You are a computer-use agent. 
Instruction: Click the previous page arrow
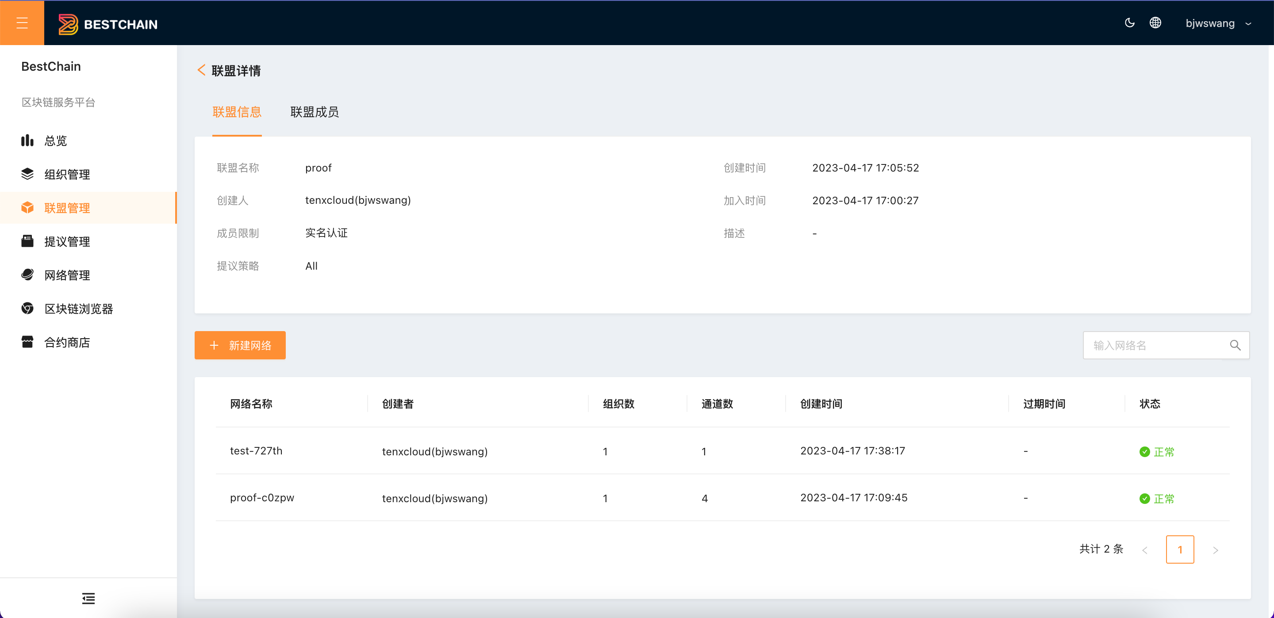coord(1144,550)
